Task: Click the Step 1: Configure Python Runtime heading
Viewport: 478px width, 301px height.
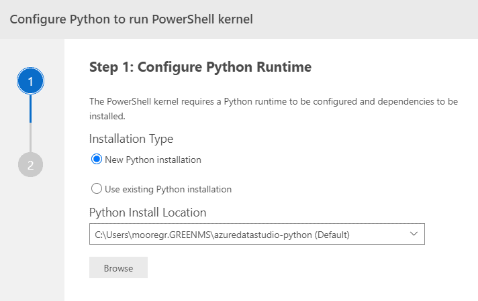Action: point(200,67)
